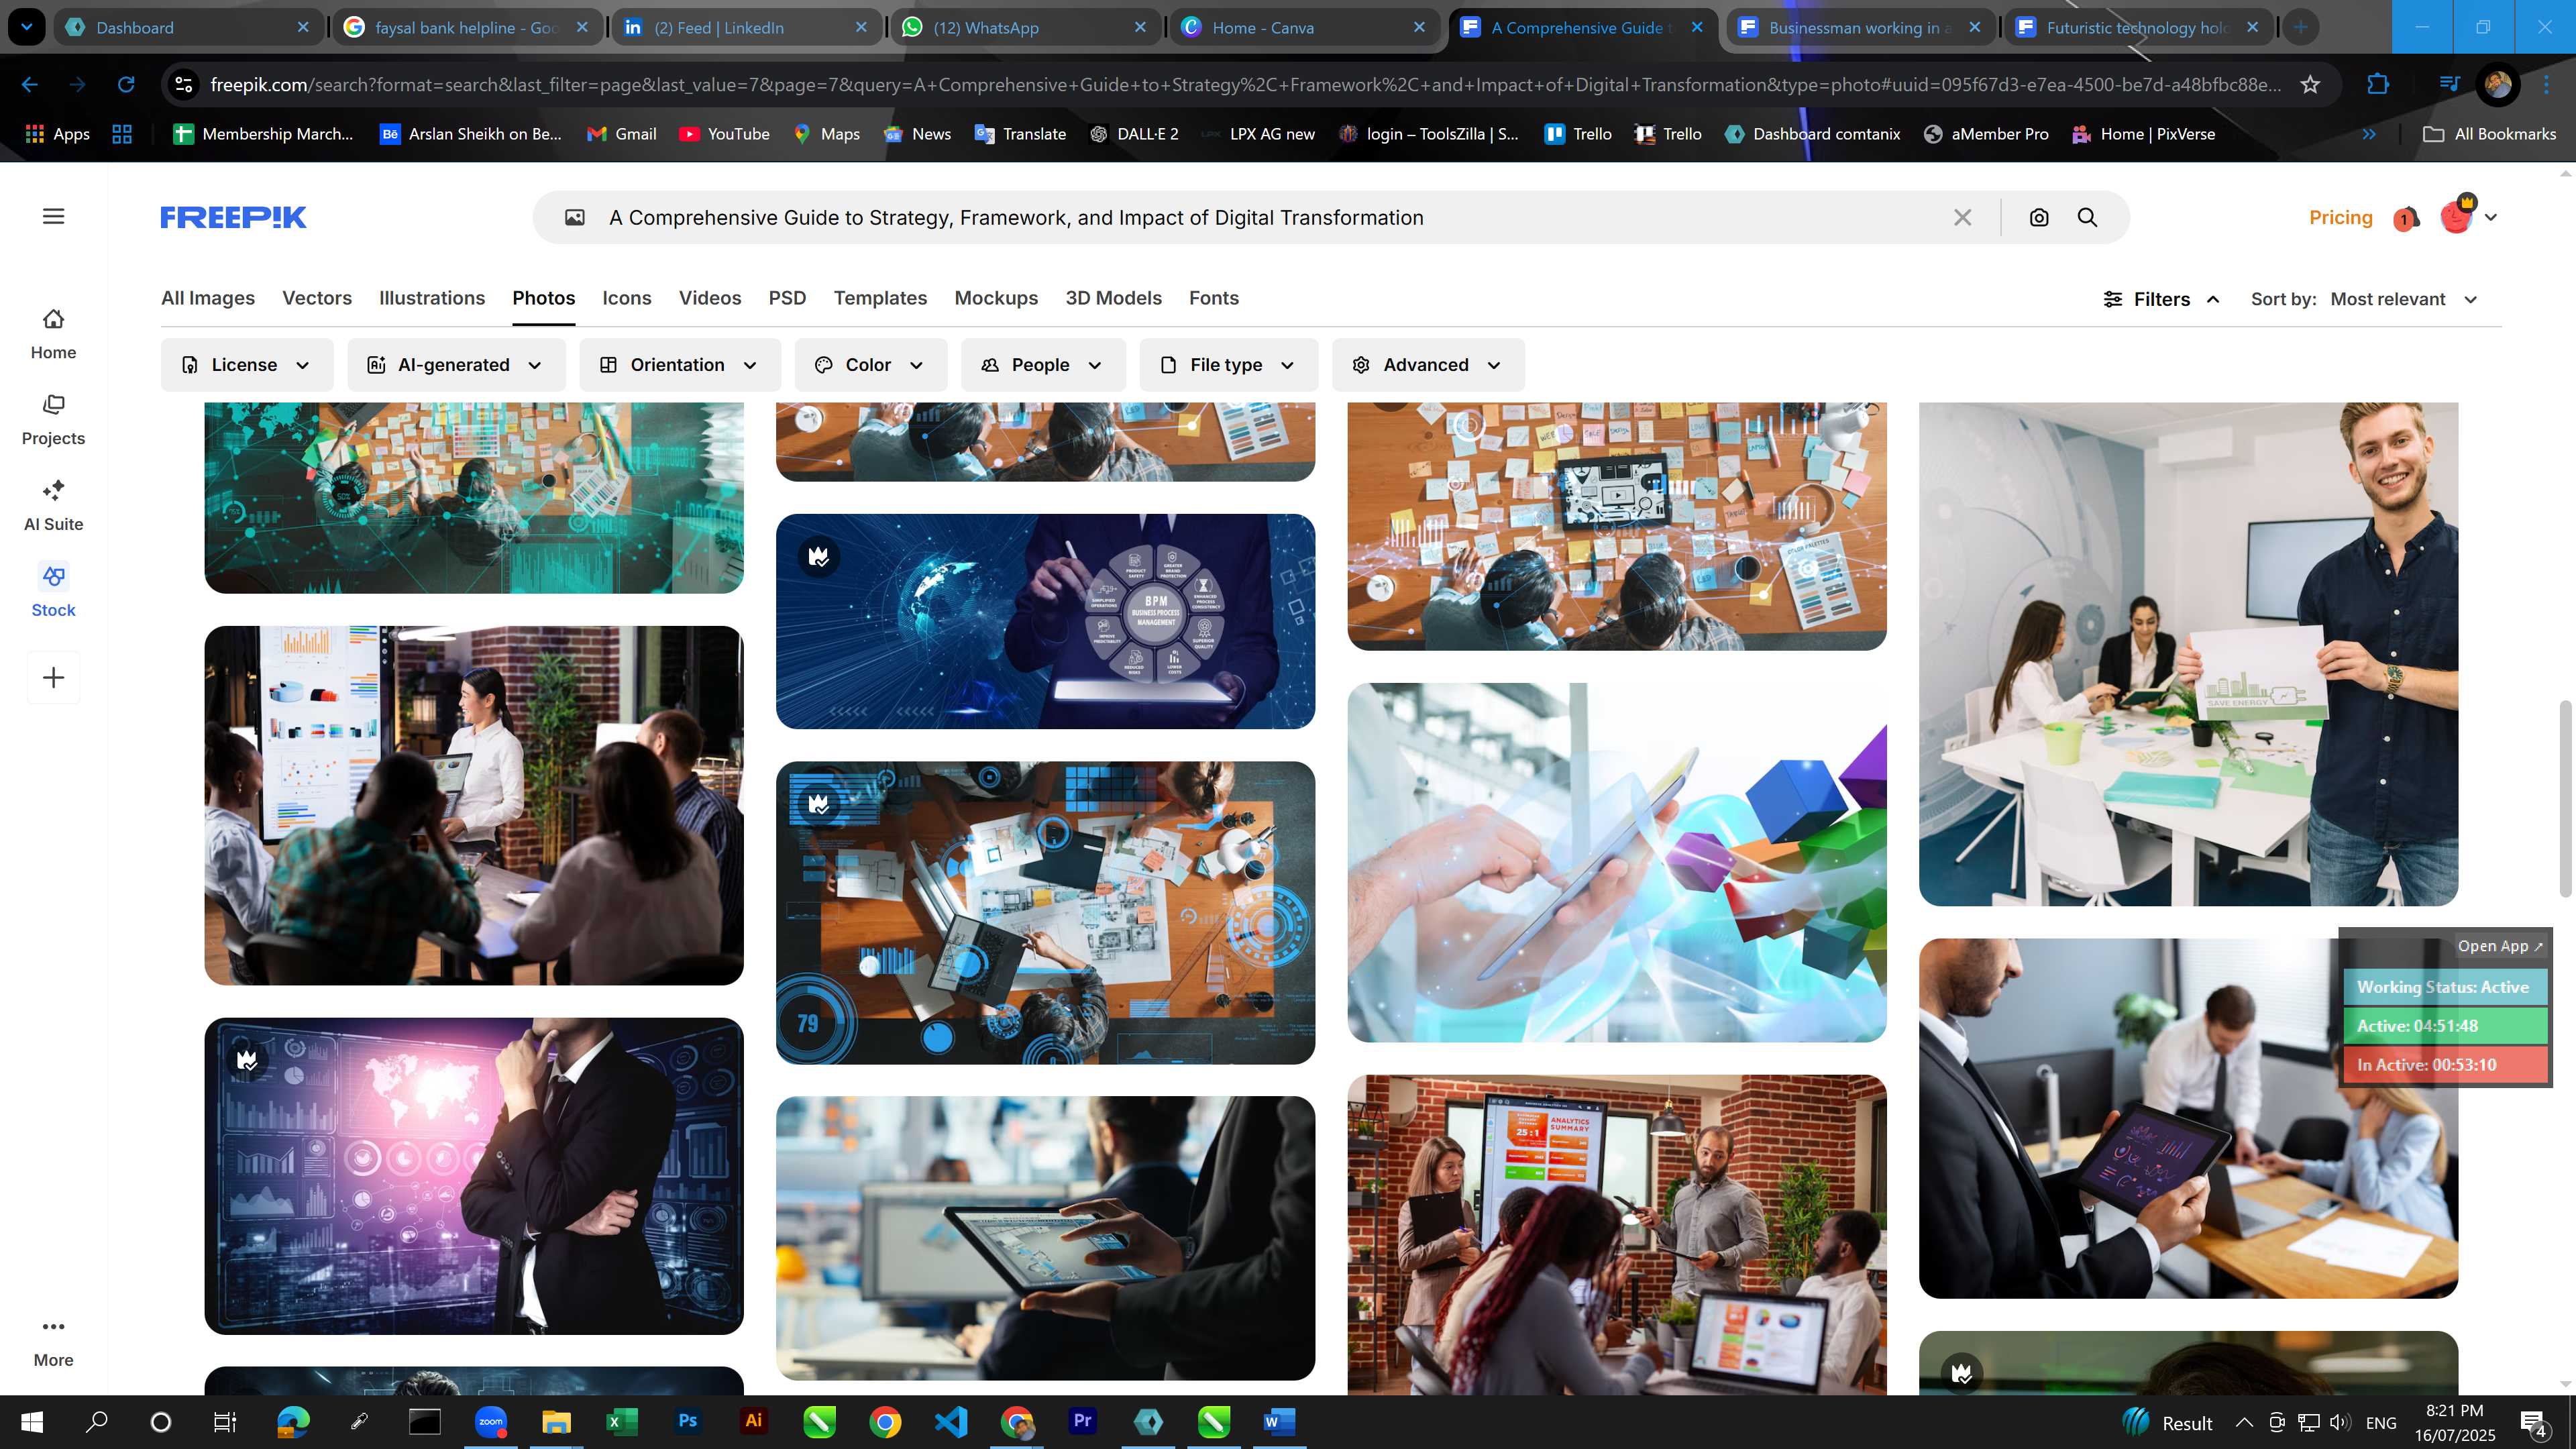Open the Freepik hamburger menu
The height and width of the screenshot is (1449, 2576).
[x=54, y=217]
